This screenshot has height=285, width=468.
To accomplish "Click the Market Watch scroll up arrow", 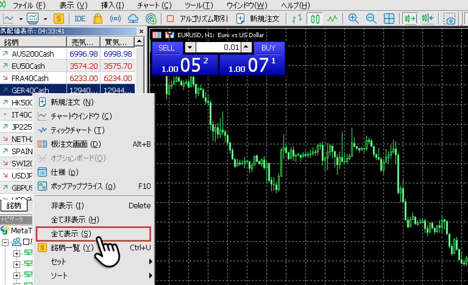I will point(139,41).
